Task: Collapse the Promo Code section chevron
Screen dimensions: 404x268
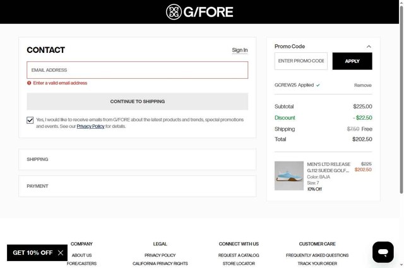Action: [x=369, y=47]
